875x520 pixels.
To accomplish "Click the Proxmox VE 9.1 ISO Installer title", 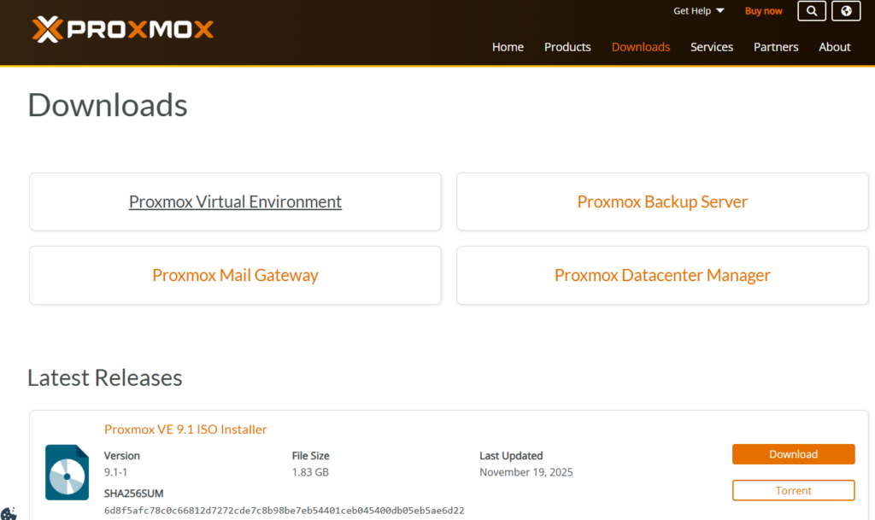I will 185,429.
